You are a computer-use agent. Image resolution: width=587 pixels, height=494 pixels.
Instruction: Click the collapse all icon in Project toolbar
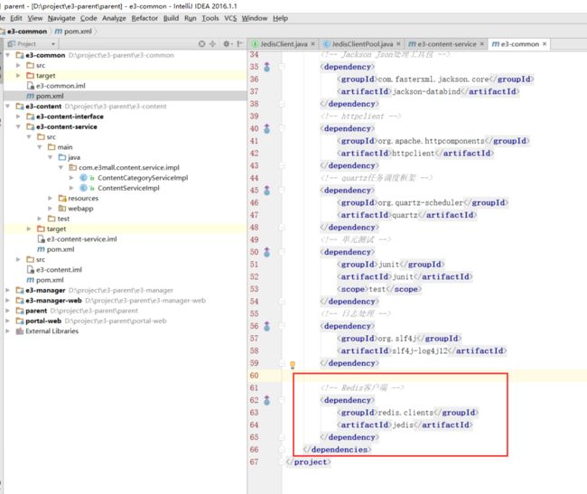pyautogui.click(x=212, y=43)
